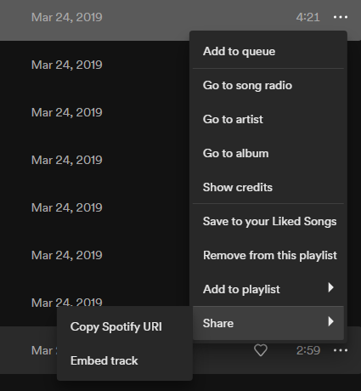Image resolution: width=361 pixels, height=391 pixels.
Task: Open Go to artist
Action: click(x=268, y=119)
